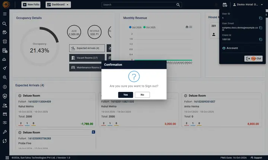Click the REVPAR 535.71 circle
Viewport: 268px width, 160px height.
(95, 32)
